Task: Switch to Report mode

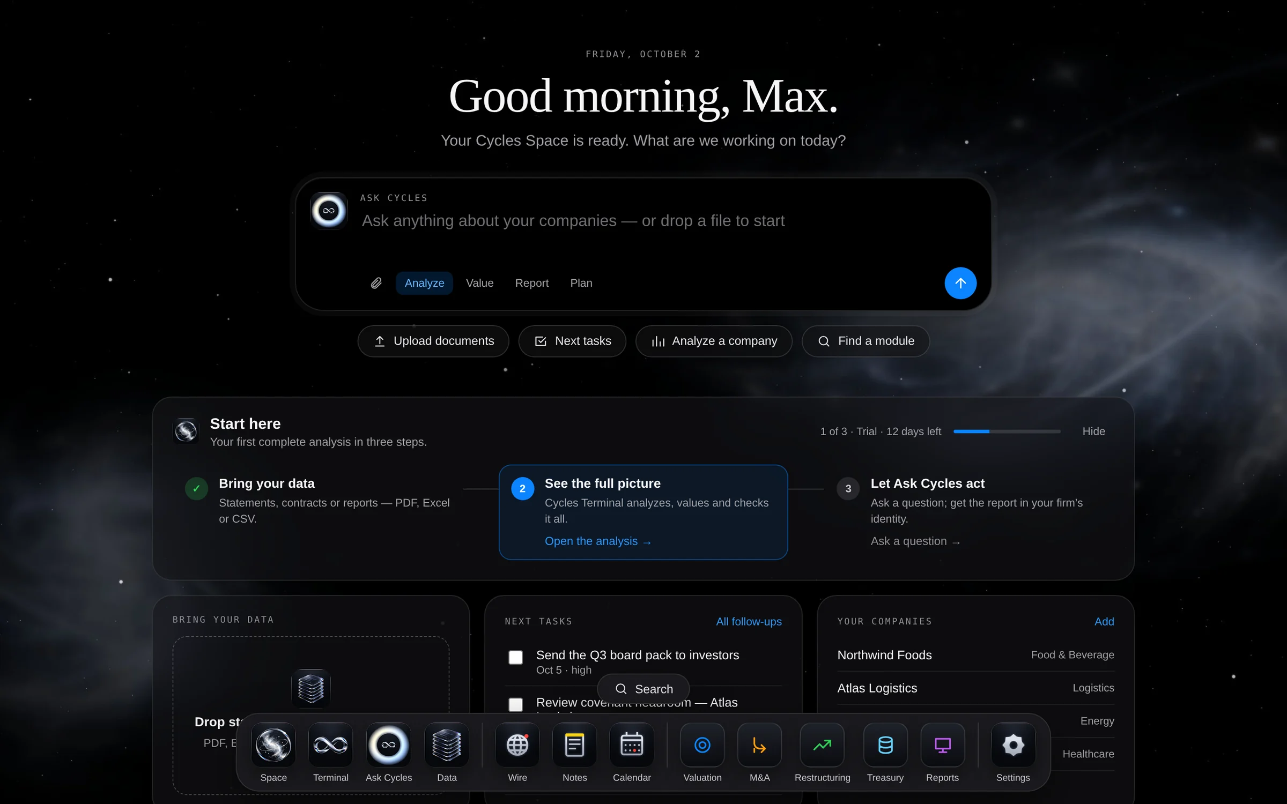Action: [532, 283]
